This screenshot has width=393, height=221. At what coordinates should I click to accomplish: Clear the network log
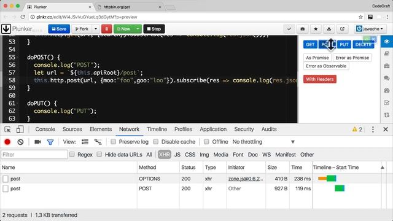pos(20,142)
